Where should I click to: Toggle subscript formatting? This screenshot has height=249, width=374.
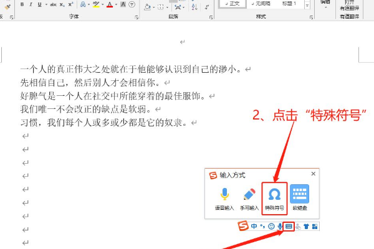(62, 4)
